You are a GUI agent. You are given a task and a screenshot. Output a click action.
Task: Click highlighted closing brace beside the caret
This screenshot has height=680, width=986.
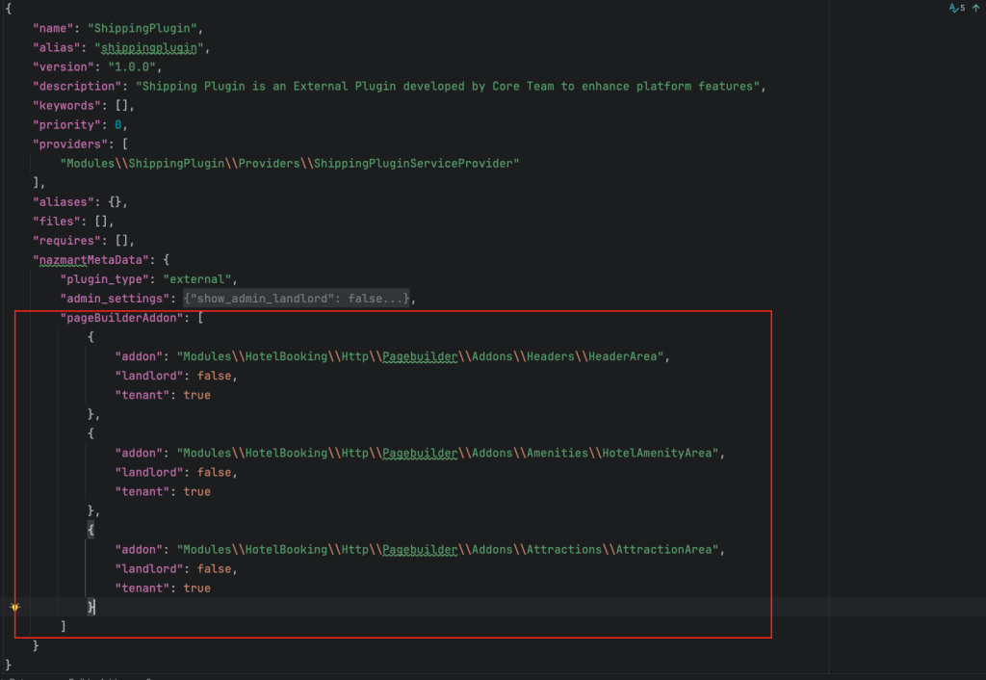tap(91, 607)
